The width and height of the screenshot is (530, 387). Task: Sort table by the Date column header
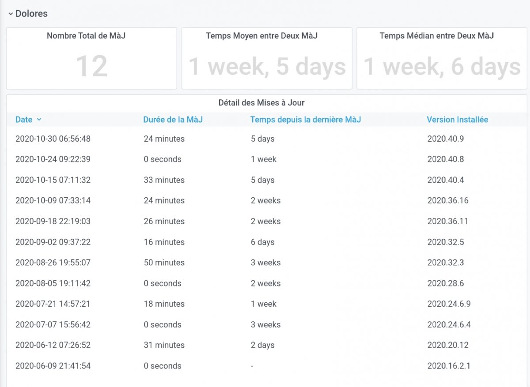click(x=24, y=120)
